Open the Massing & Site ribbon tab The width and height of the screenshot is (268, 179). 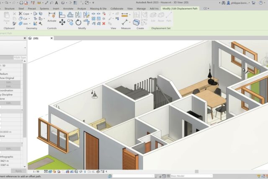pos(98,8)
